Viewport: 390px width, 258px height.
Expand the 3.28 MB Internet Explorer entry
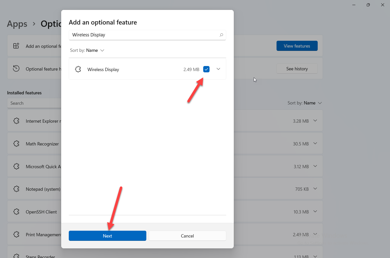[x=315, y=121]
